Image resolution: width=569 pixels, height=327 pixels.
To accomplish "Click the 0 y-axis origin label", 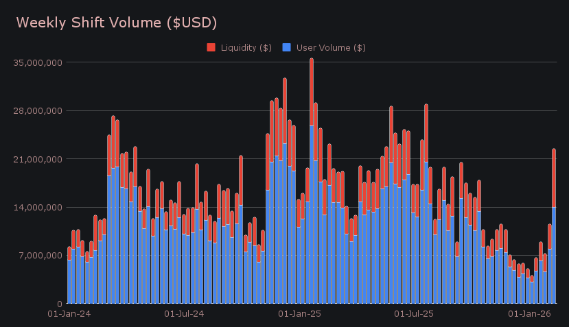I will (x=60, y=304).
